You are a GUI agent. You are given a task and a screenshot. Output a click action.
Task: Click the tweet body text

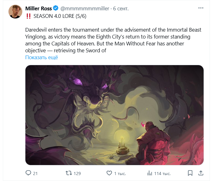point(113,40)
